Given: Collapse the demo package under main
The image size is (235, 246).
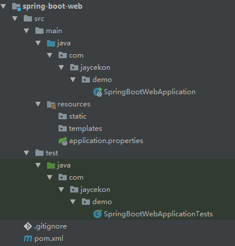Looking at the screenshot, I should click(73, 80).
